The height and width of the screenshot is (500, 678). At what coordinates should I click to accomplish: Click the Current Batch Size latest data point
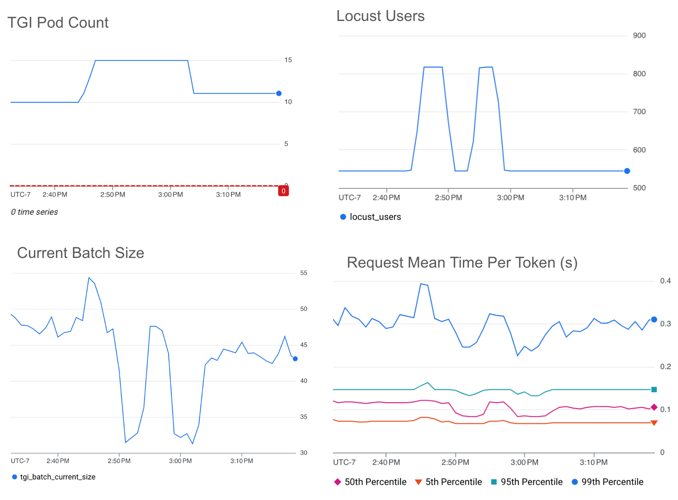[295, 359]
